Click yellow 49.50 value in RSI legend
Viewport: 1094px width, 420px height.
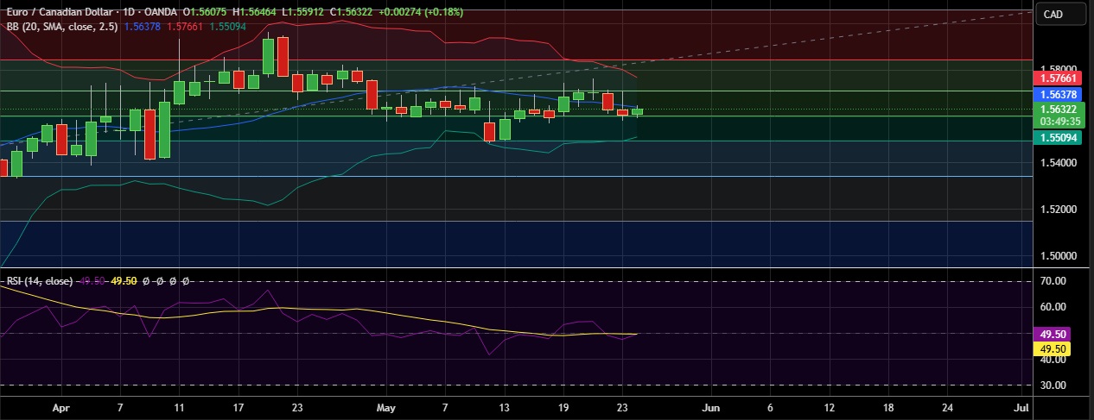pos(124,281)
